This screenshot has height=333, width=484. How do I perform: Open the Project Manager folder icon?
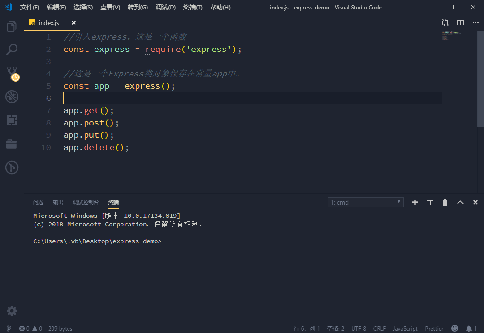12,144
